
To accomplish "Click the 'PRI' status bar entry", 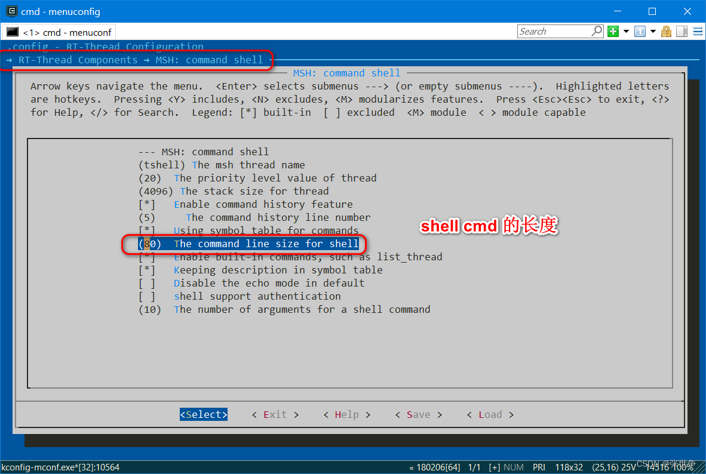I will click(x=539, y=467).
